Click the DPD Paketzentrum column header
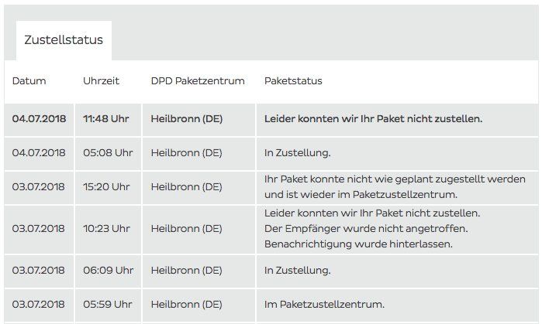This screenshot has height=324, width=542. coord(198,81)
